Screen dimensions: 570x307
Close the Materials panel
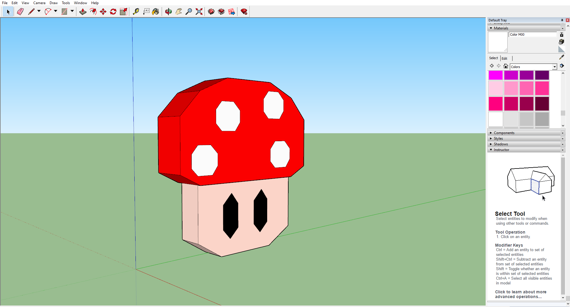coord(563,28)
